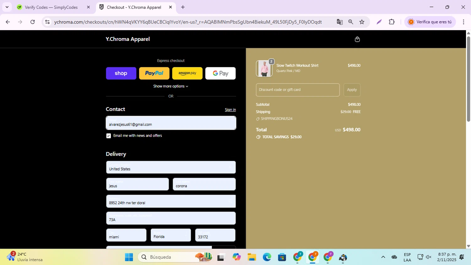Screen dimensions: 471x265
Task: Open Chrome three-dot menu
Action: pos(463,22)
